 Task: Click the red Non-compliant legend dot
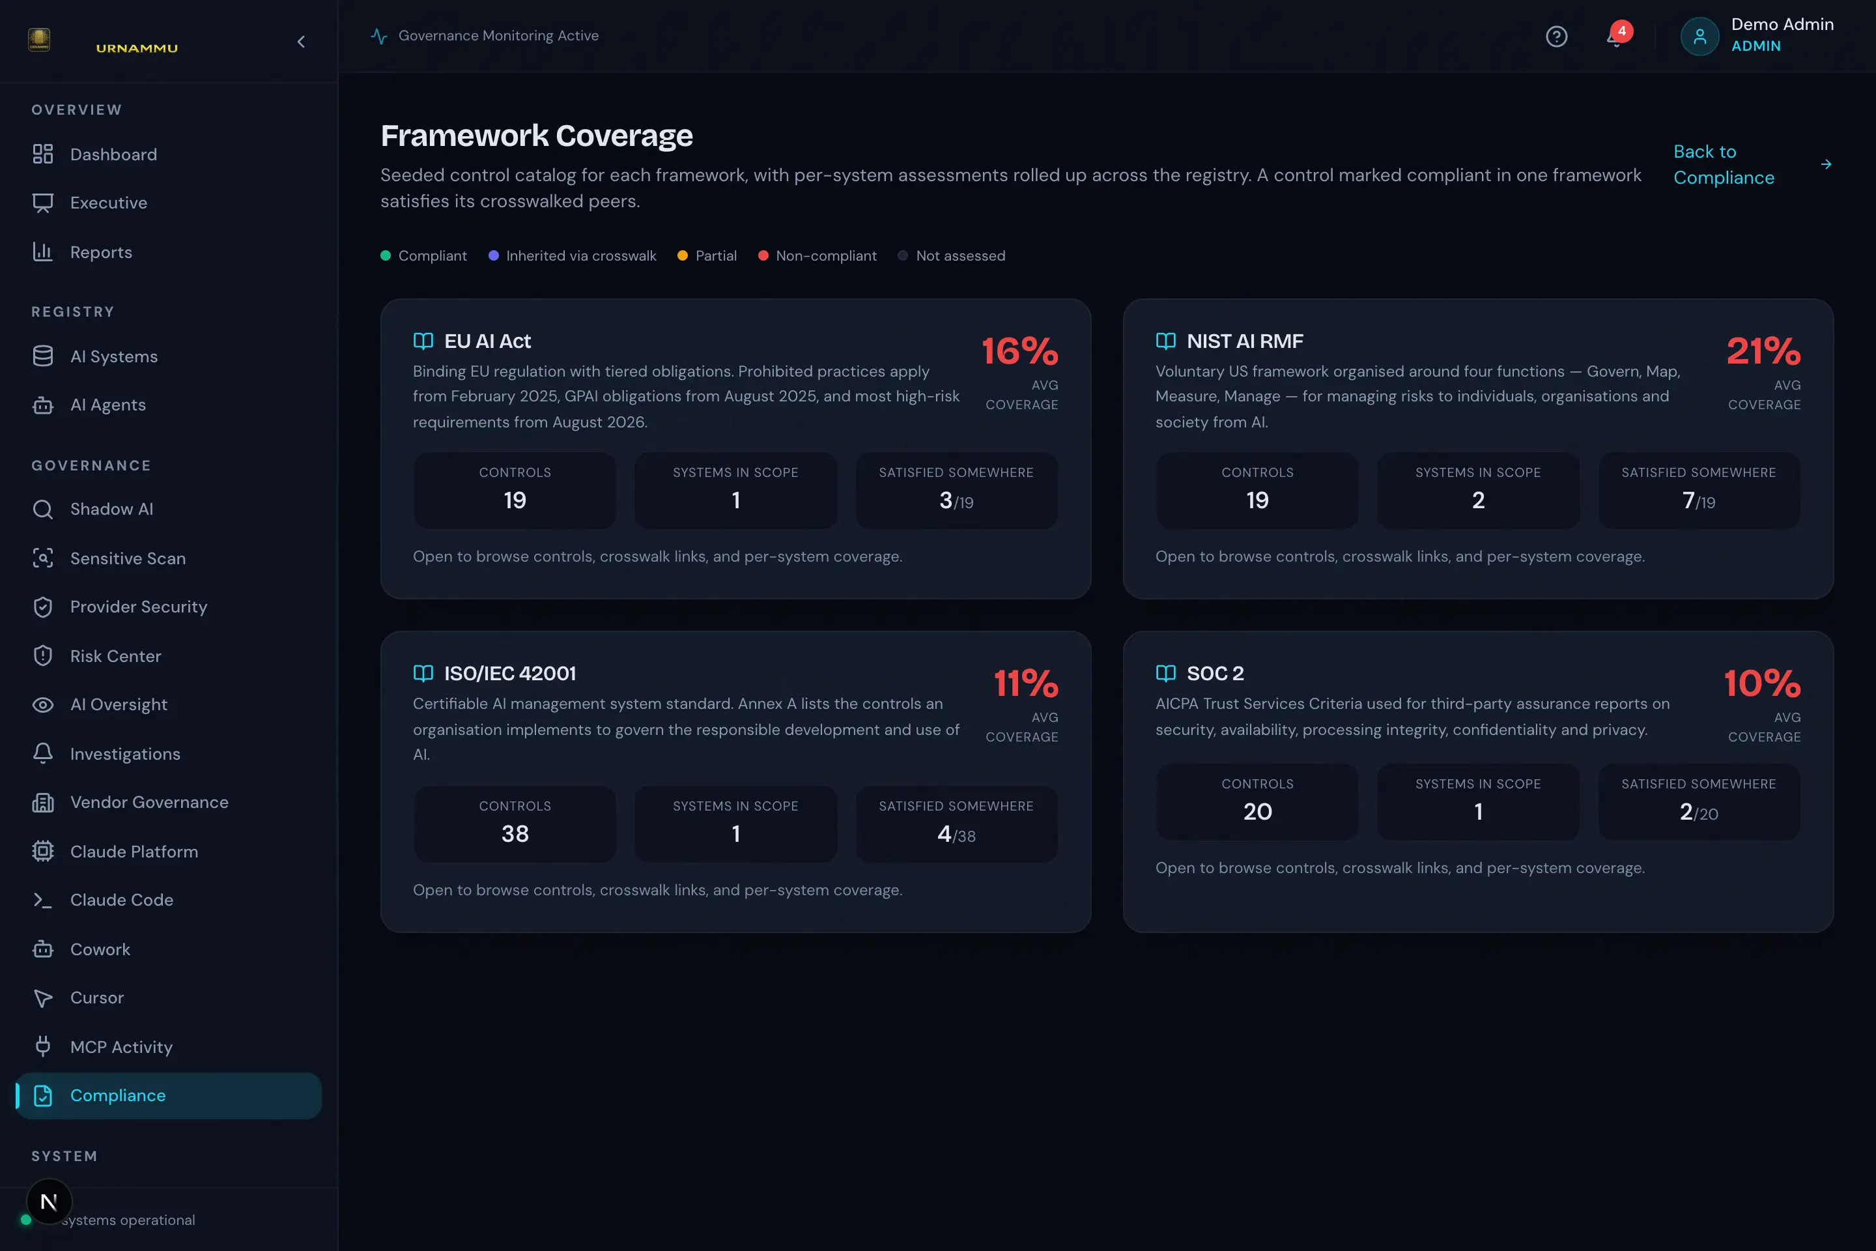click(763, 255)
